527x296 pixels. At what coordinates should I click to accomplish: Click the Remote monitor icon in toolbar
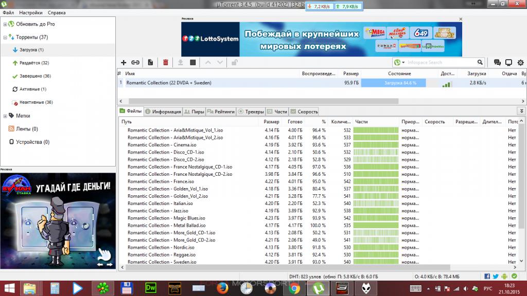coord(508,62)
